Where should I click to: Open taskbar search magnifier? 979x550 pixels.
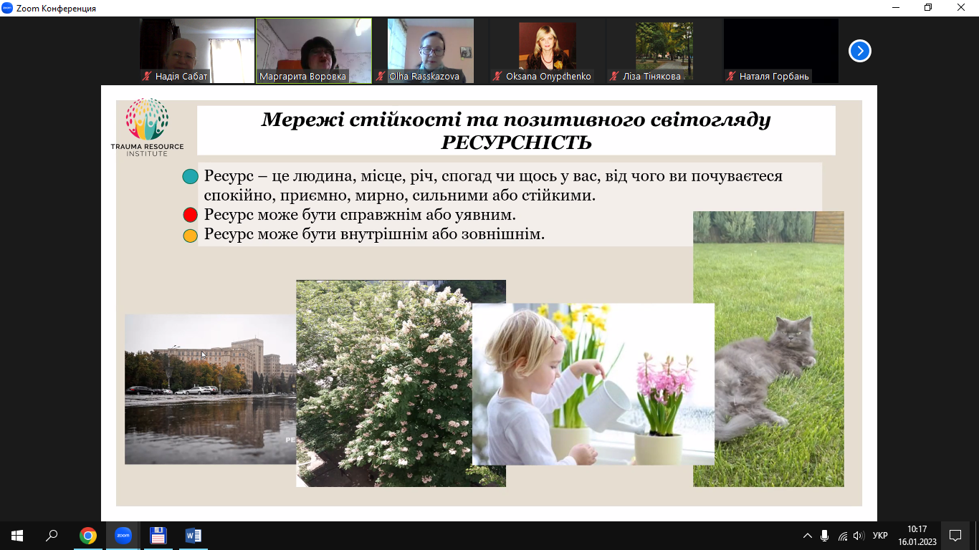(52, 536)
